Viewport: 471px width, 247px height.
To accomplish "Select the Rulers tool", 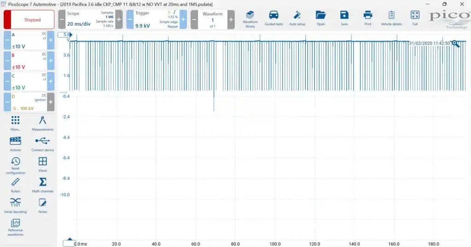I will pos(15,185).
